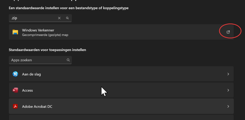The width and height of the screenshot is (245, 120).
Task: Open the Access app entry
Action: [121, 90]
